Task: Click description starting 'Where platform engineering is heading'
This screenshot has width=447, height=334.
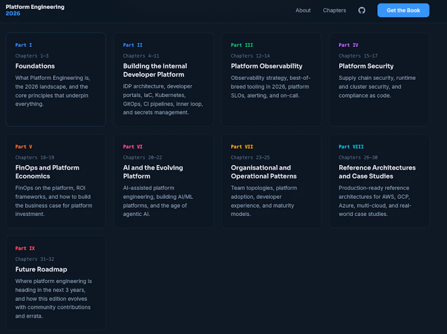Action: click(54, 299)
